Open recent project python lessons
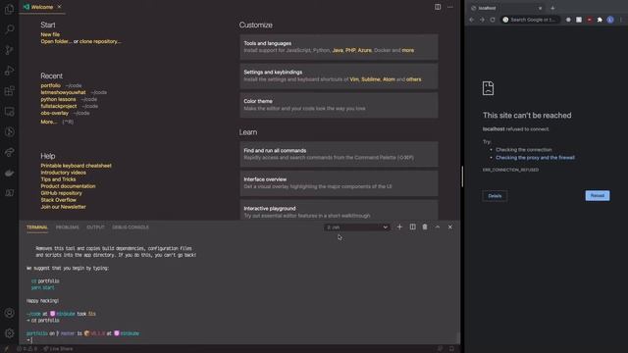628x353 pixels. pos(58,99)
